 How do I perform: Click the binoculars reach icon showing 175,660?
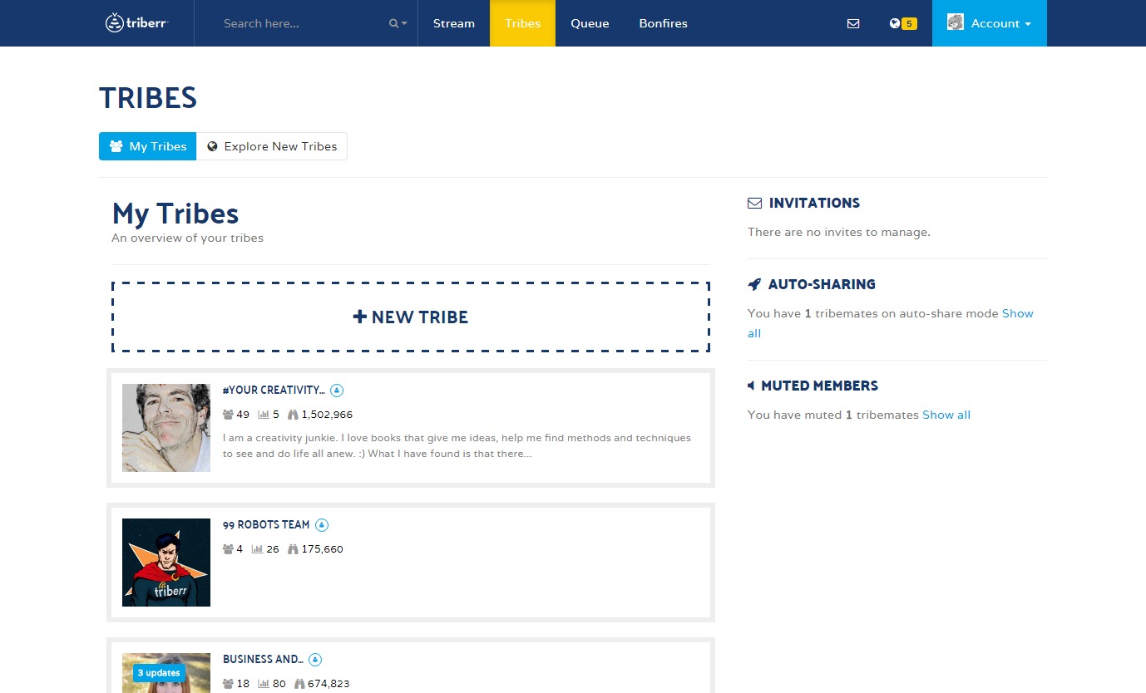(x=293, y=549)
